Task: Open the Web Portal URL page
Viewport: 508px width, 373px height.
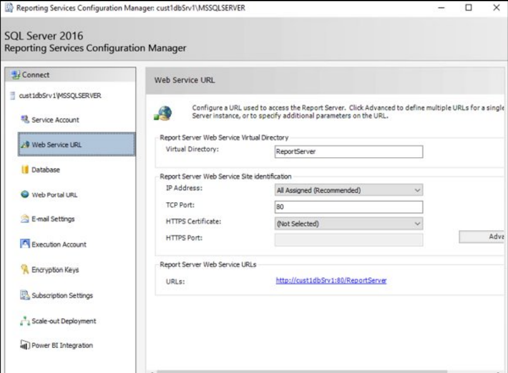Action: point(54,195)
